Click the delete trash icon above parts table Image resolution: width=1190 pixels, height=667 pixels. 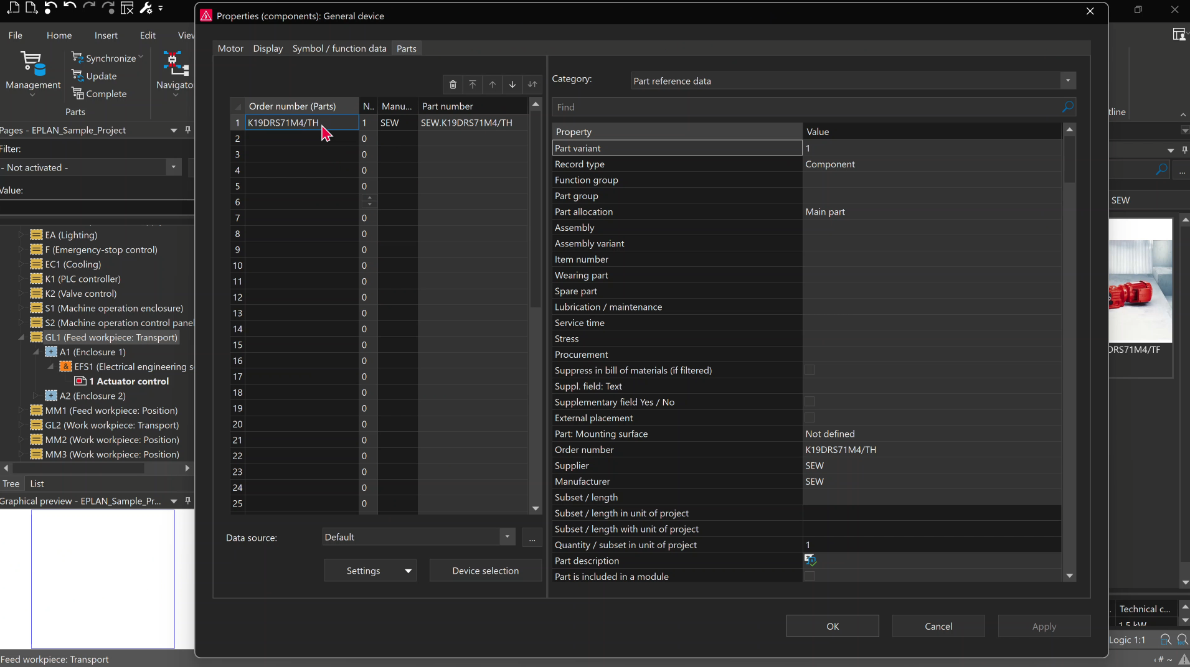(x=453, y=85)
